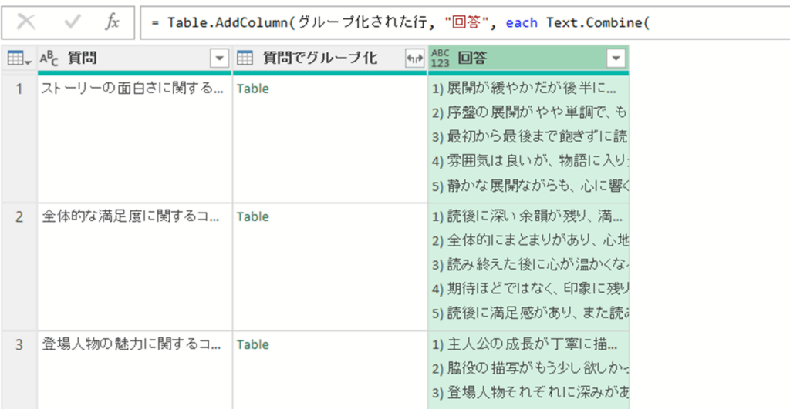Screen dimensions: 790x409
Task: Click table type icon of 質問でグループ化 column
Action: 245,59
